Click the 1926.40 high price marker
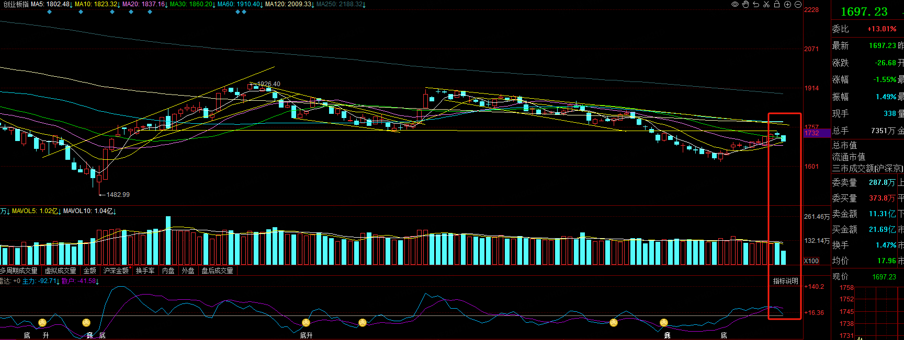Viewport: 904px width, 340px height. [x=268, y=84]
